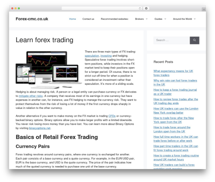Expand the Around the World chevron
Screen dimensions: 215x182
[x=195, y=19]
